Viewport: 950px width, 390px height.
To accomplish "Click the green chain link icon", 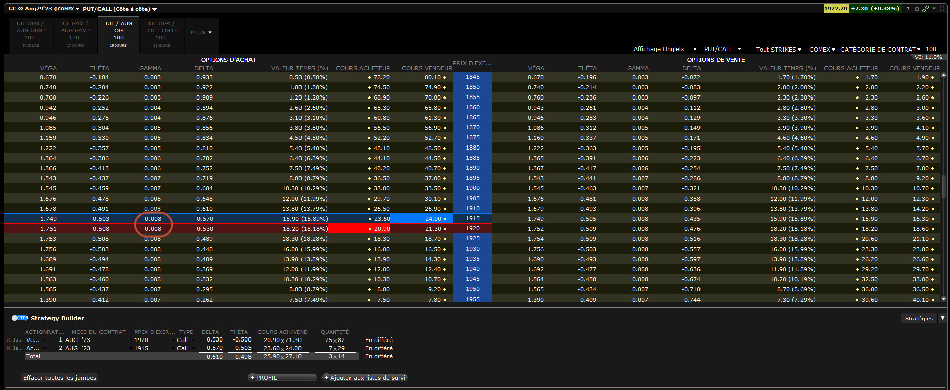I will tap(925, 9).
